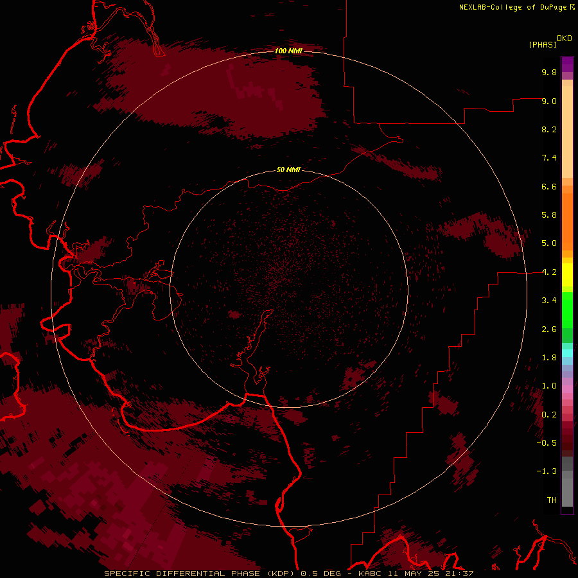Click the 11 MAY 25 date text

coord(414,574)
